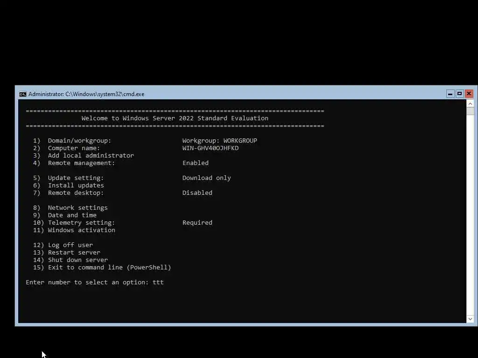Click the 'Welcome to Windows Server 2022 Standard Evaluation' heading
This screenshot has width=478, height=358.
tap(175, 118)
